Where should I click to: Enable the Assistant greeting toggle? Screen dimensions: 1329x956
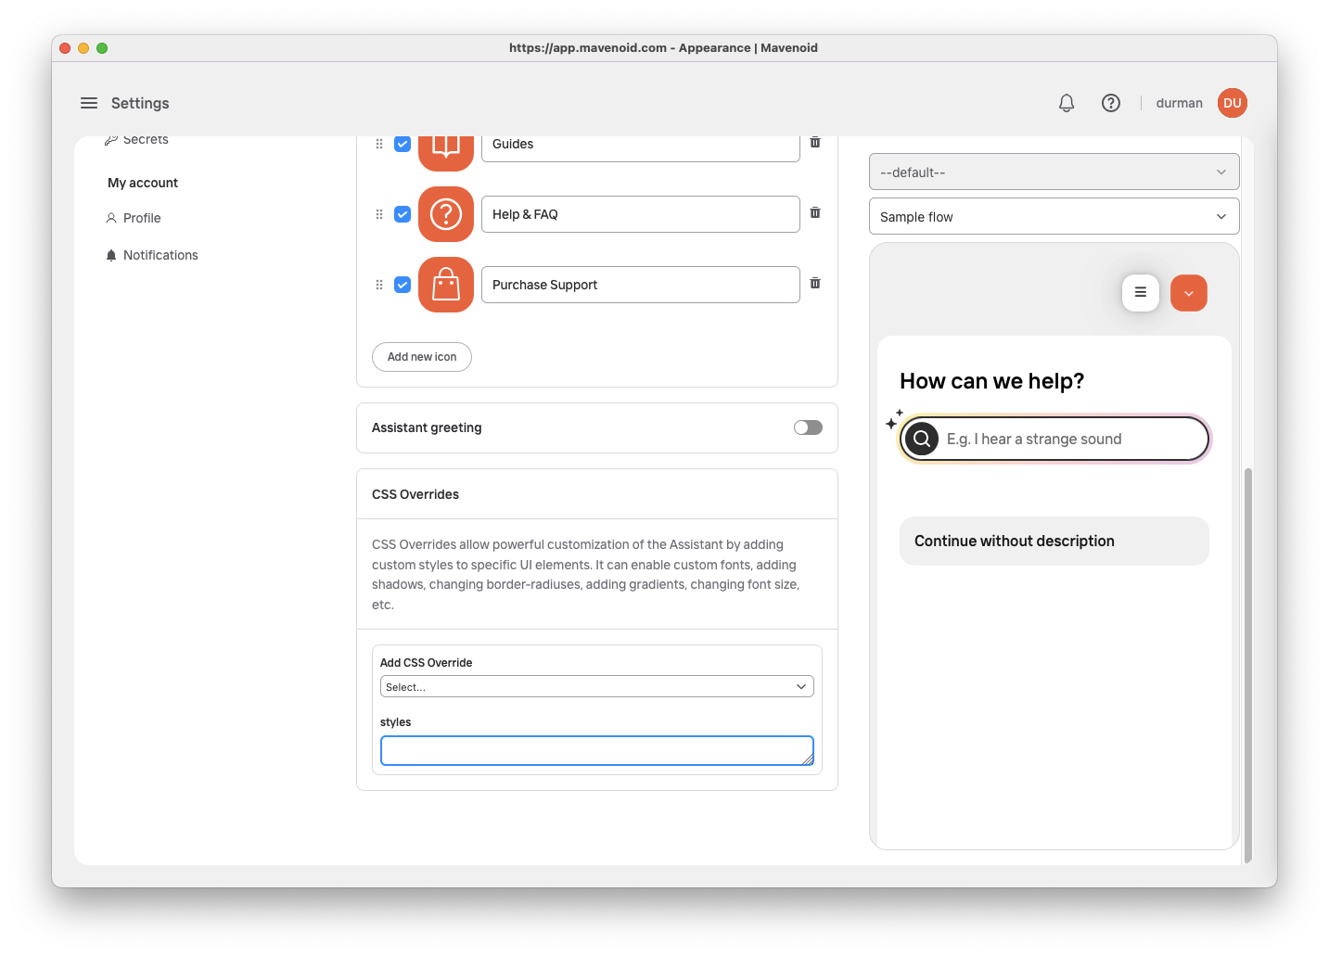click(x=808, y=427)
